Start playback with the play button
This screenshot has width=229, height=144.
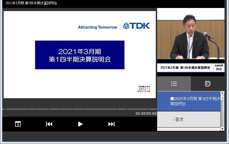[80, 124]
